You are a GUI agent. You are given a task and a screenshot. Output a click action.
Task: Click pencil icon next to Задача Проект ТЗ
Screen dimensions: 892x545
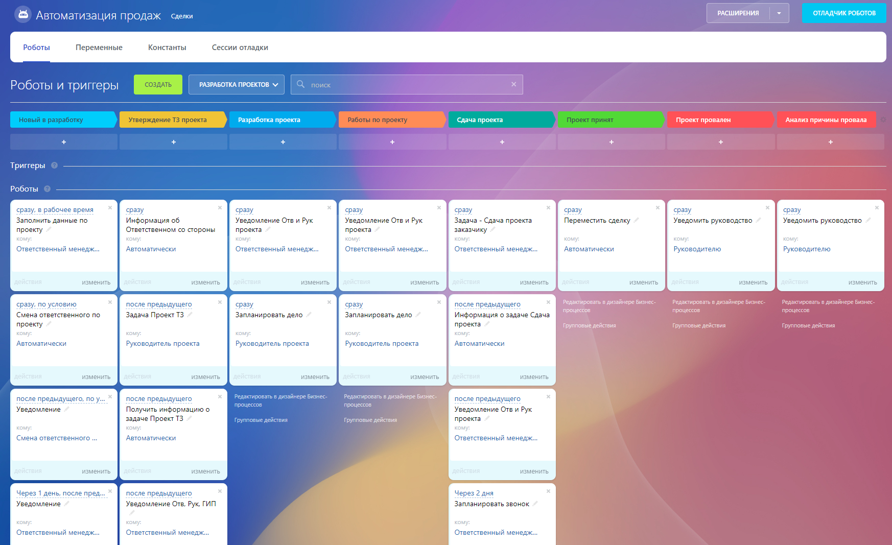[x=190, y=315]
